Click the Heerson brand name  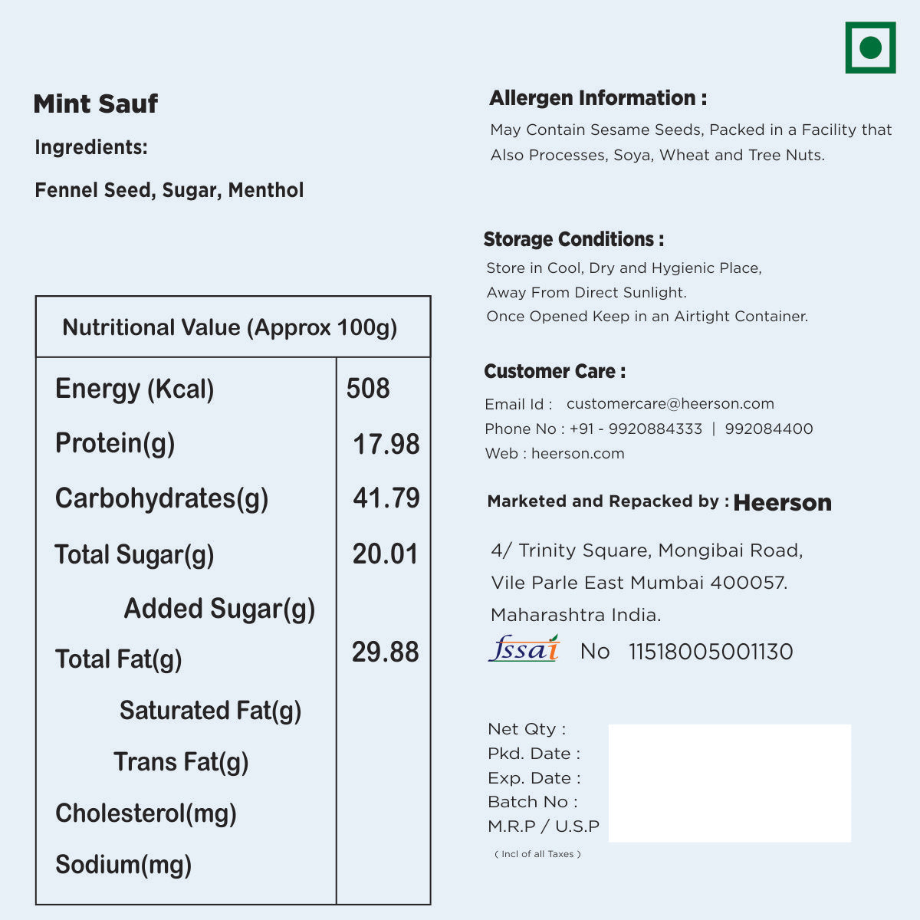coord(782,503)
